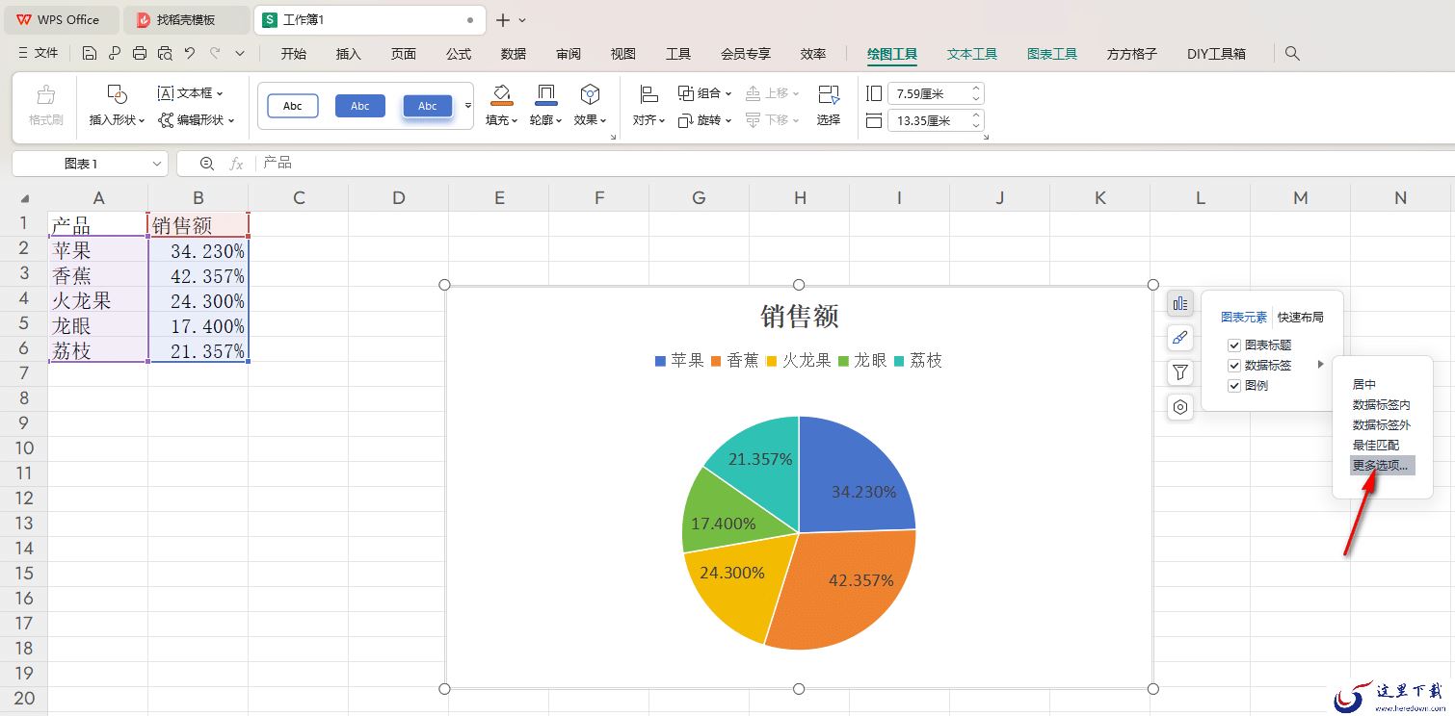The width and height of the screenshot is (1455, 716).
Task: Open the chart elements button beside chart
Action: tap(1180, 303)
